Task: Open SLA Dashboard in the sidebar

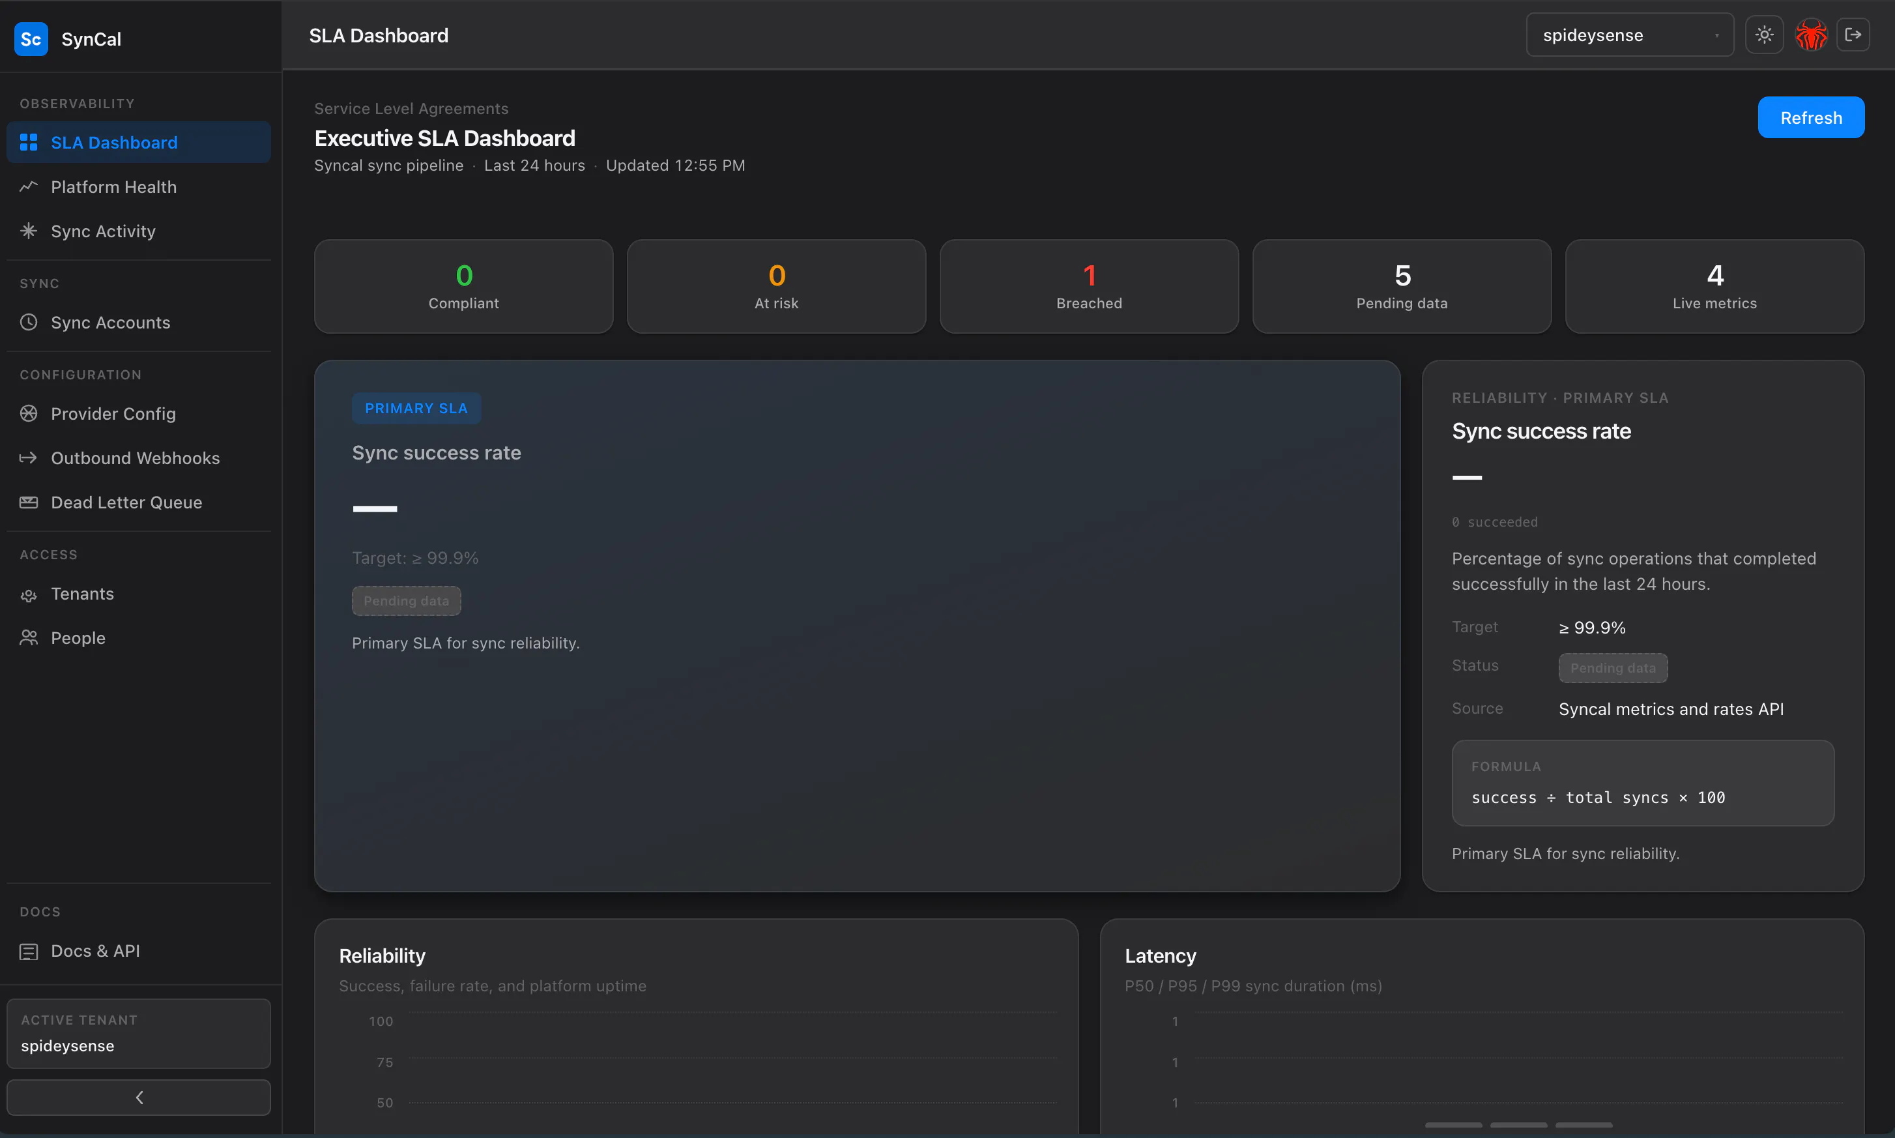Action: [x=139, y=143]
